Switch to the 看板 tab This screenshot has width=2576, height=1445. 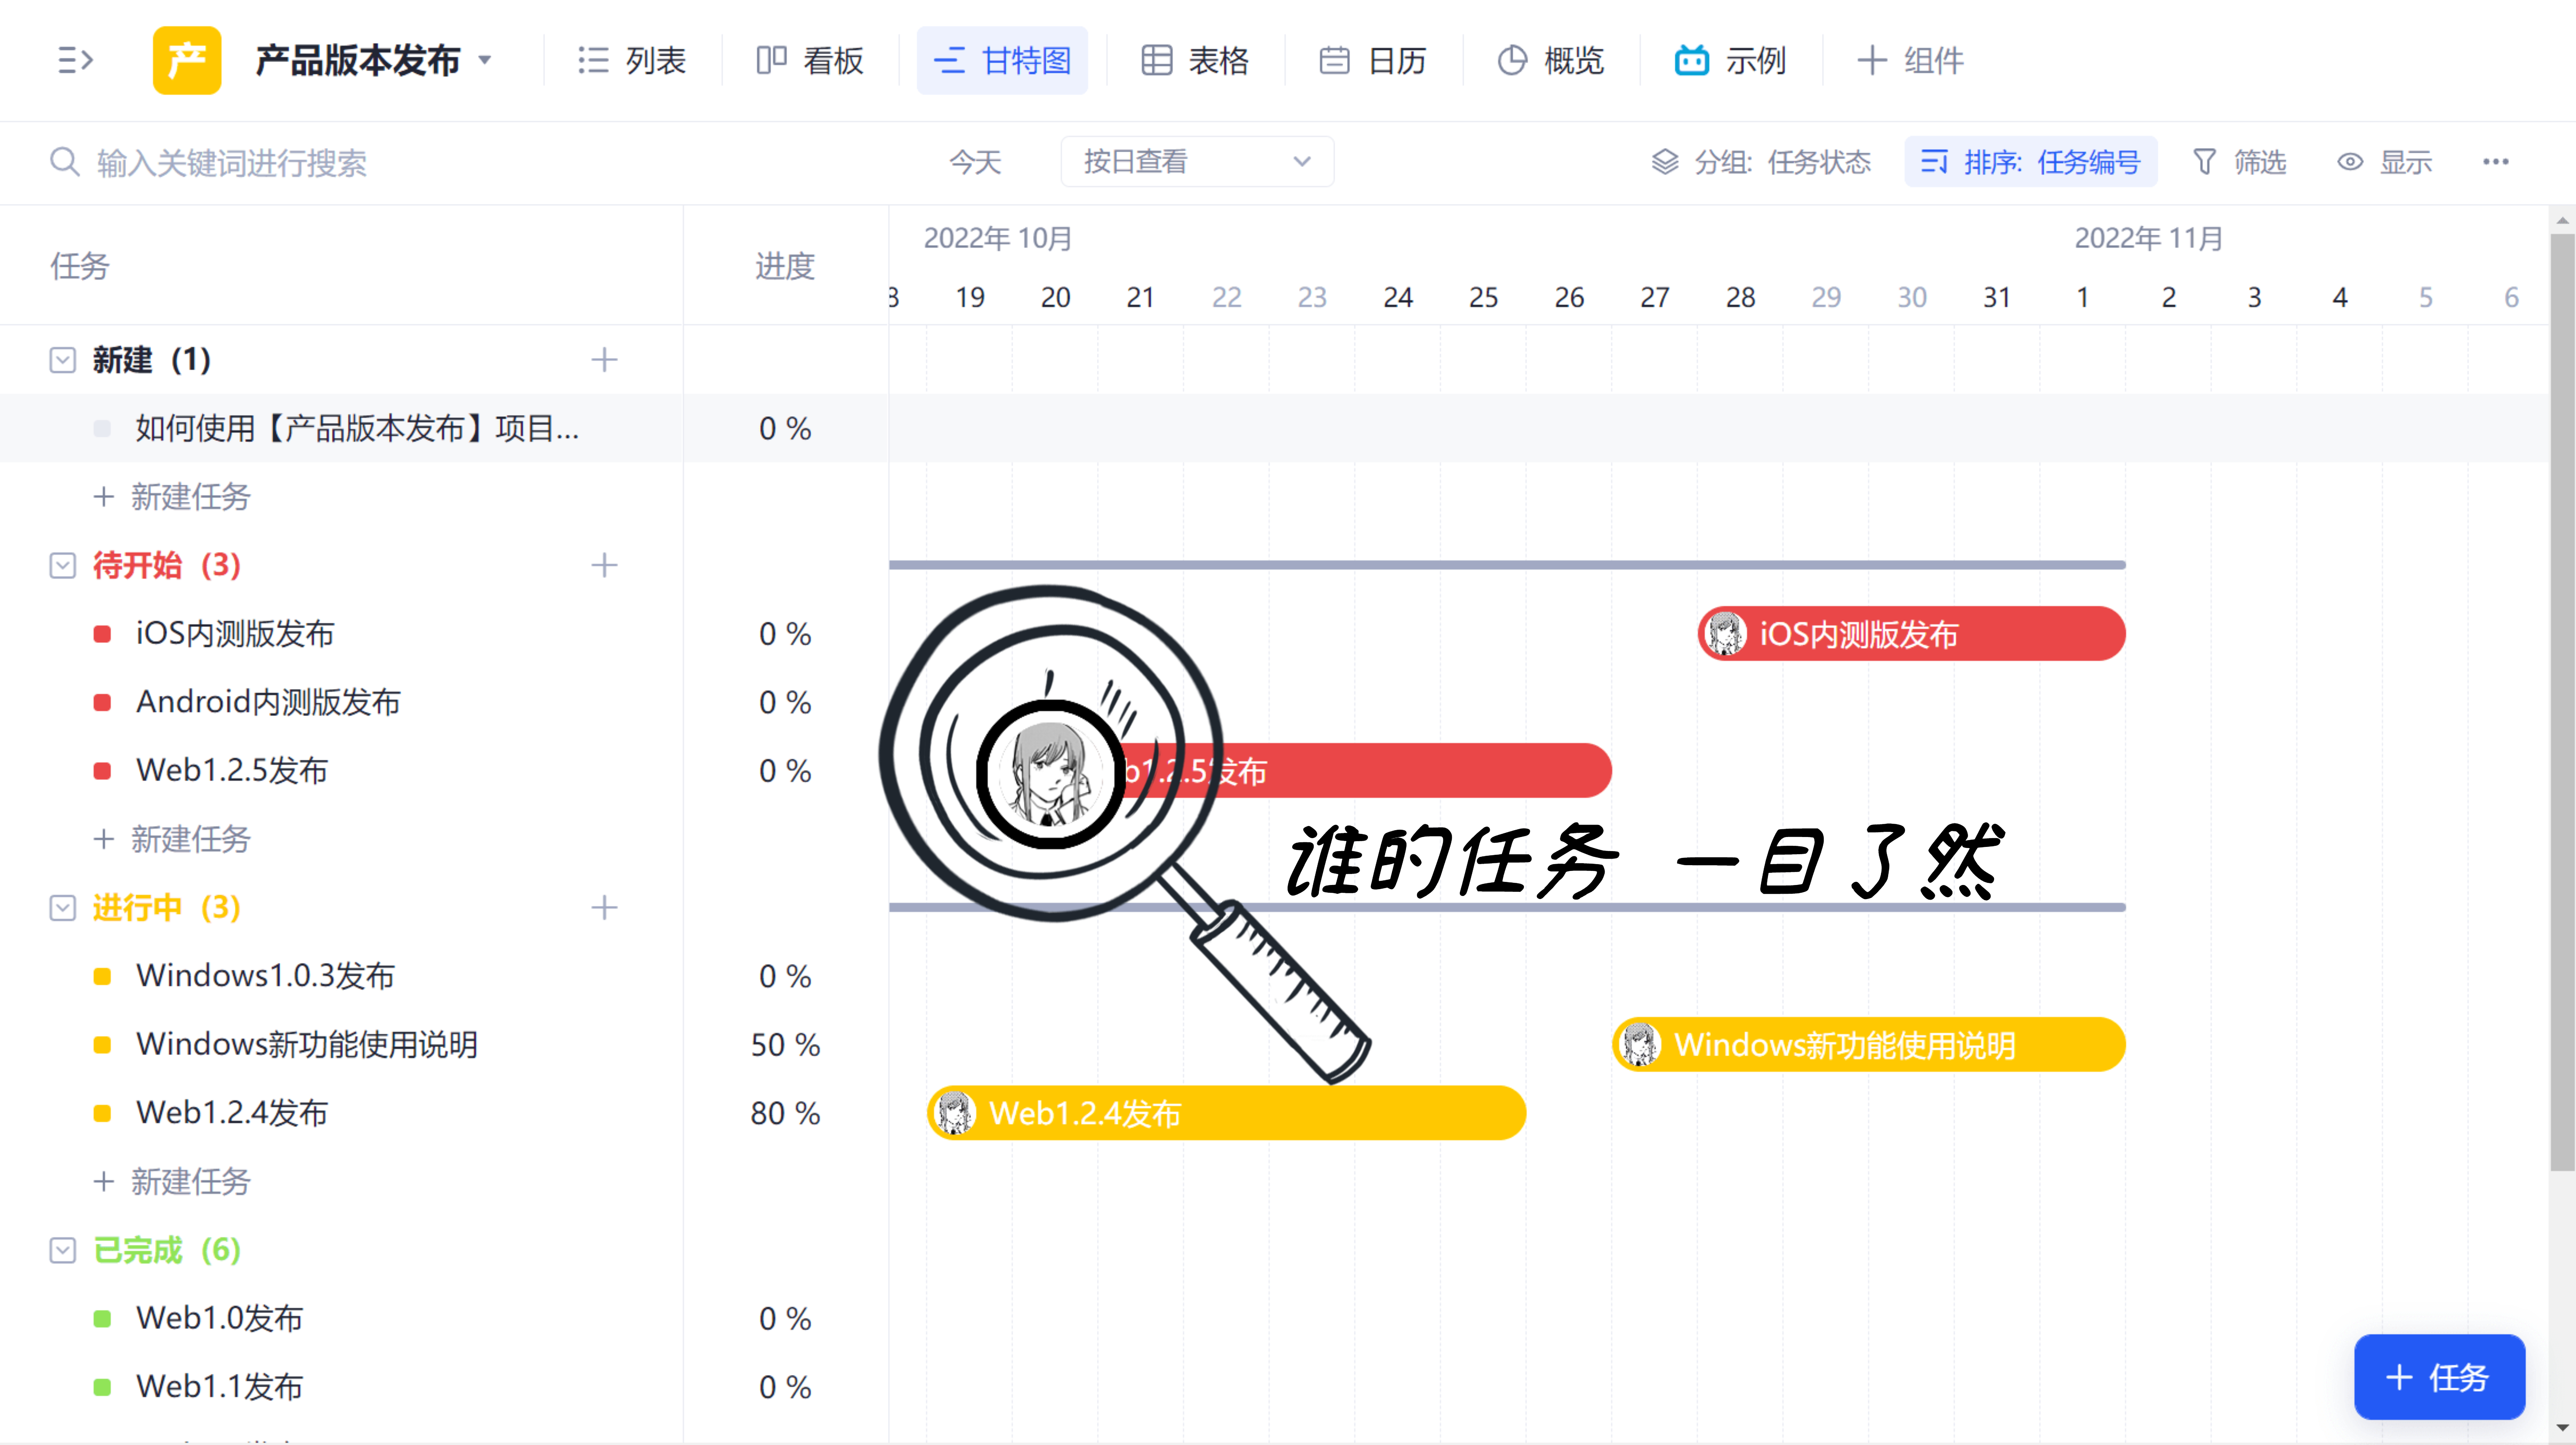[x=810, y=60]
